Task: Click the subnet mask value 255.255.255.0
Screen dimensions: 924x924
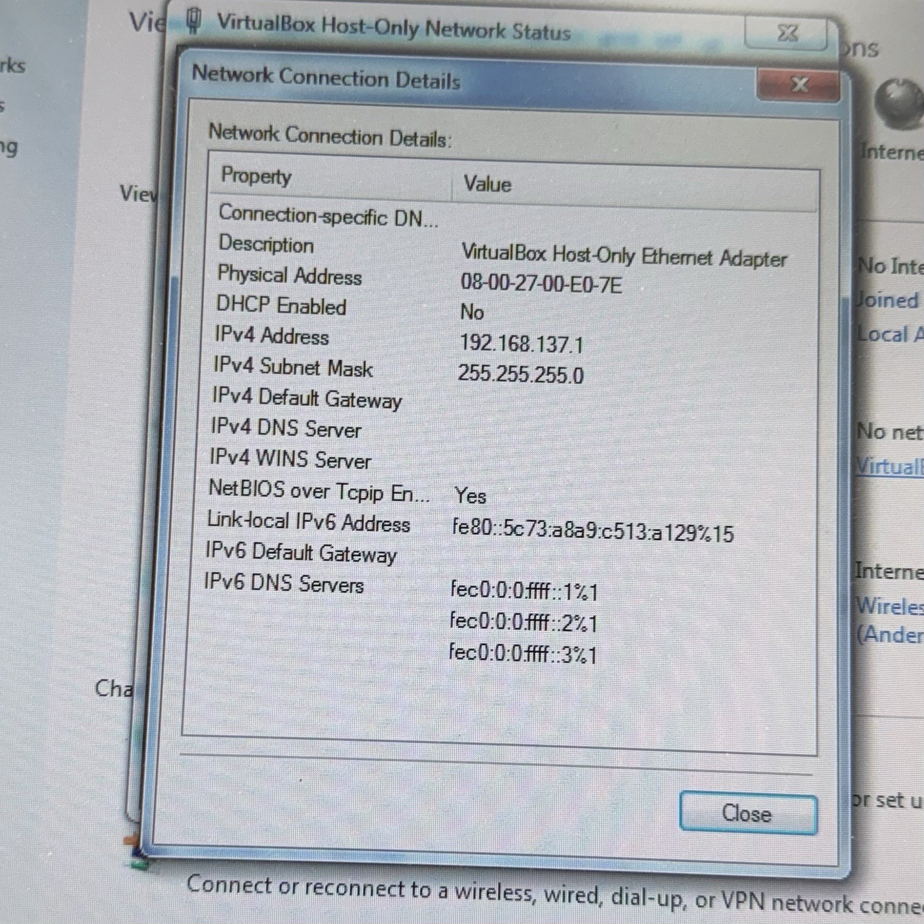Action: tap(520, 374)
